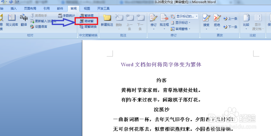Expand the 拒绝 dropdown arrow
271x136 pixels.
click(217, 29)
